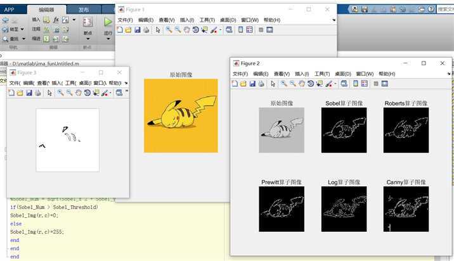Expand menu overflow arrow in Figure 3

(x=126, y=83)
